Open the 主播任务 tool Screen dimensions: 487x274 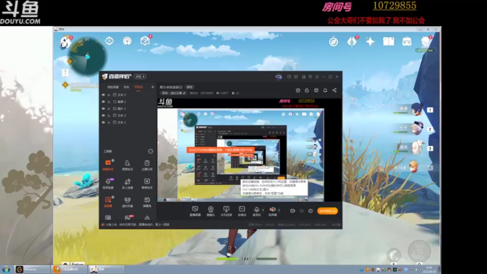[147, 165]
